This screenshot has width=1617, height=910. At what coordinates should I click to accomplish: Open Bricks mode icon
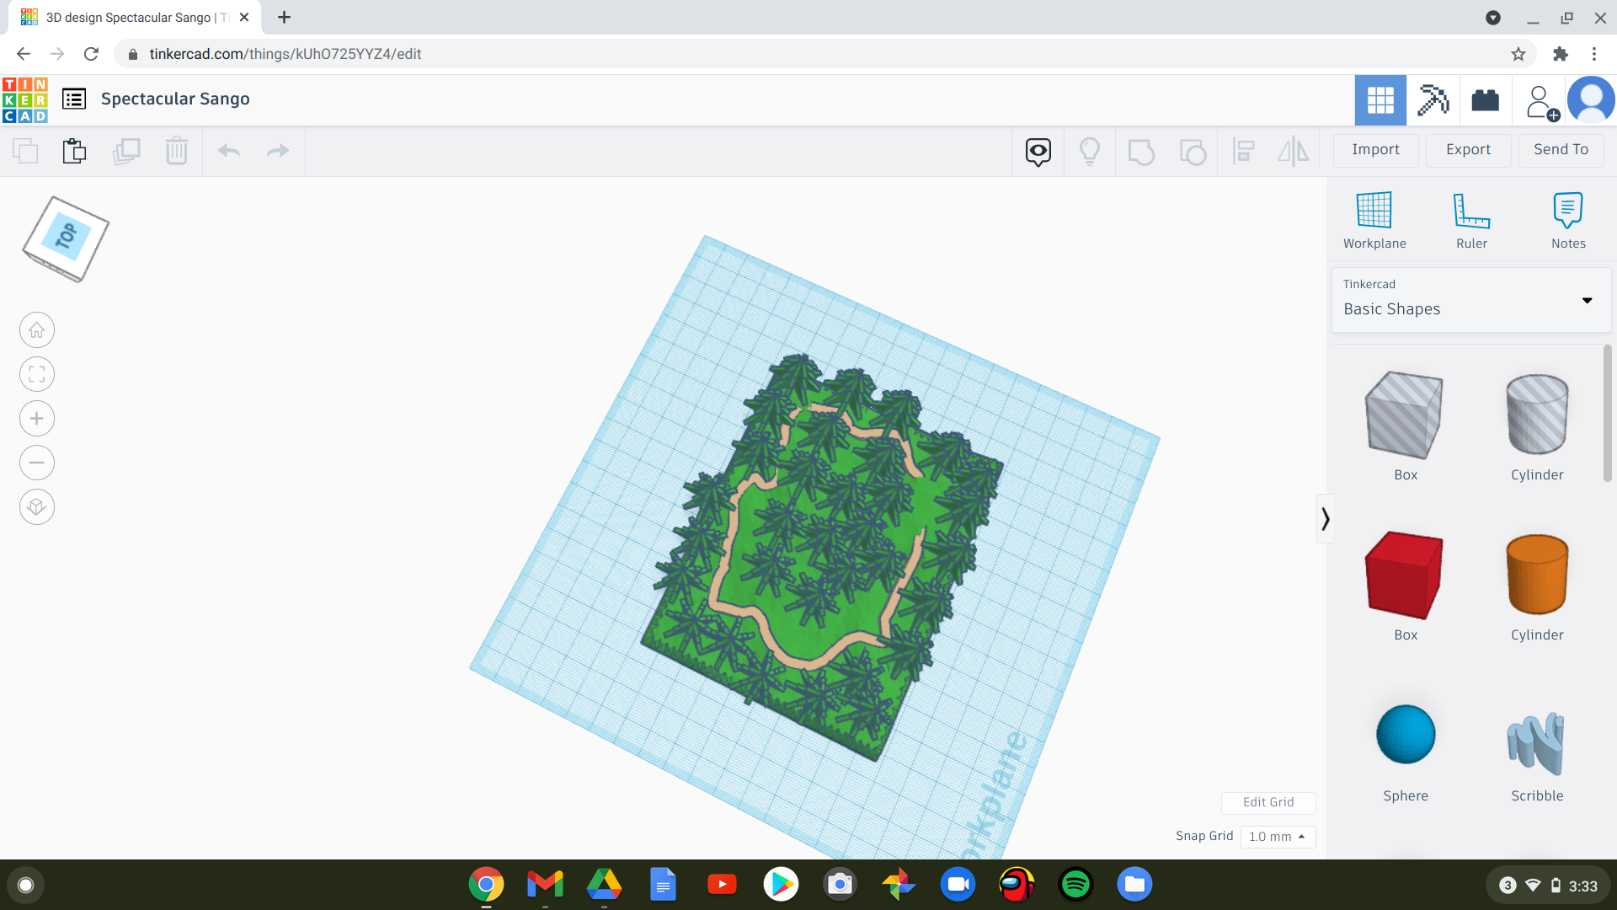1485,100
